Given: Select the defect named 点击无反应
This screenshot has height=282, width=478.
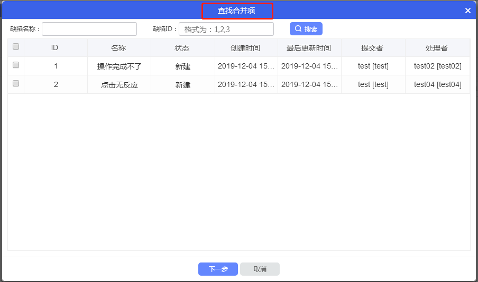Looking at the screenshot, I should coord(119,85).
